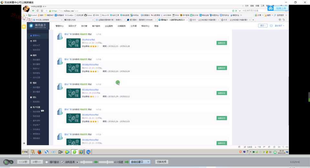
Task: Open the green 360 browser taskbar icon
Action: [75, 152]
